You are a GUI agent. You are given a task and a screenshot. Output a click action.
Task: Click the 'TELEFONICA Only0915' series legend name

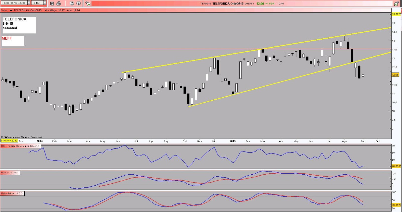[x=28, y=10]
